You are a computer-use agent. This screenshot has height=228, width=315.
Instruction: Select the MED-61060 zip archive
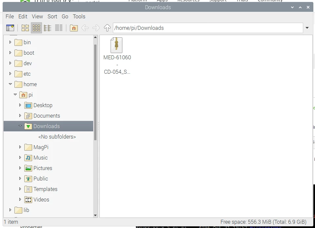click(x=117, y=45)
